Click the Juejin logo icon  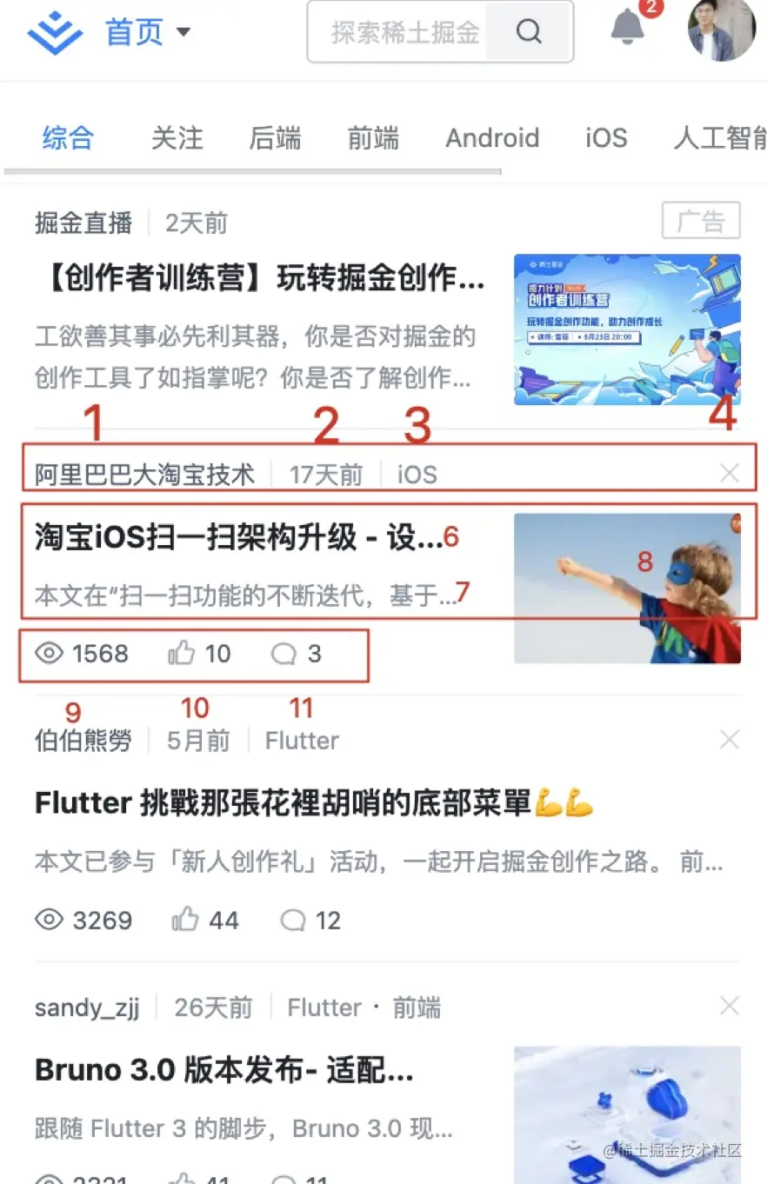click(55, 33)
